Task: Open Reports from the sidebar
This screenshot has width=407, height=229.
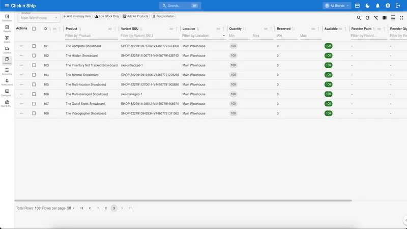Action: tap(7, 28)
